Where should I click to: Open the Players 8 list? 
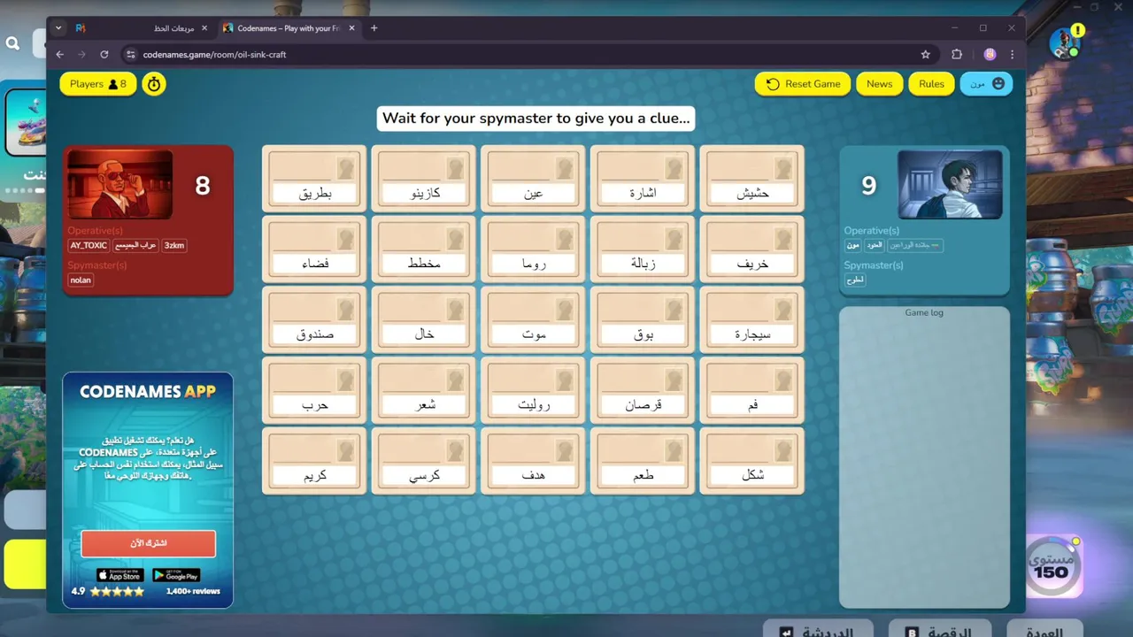pos(98,84)
